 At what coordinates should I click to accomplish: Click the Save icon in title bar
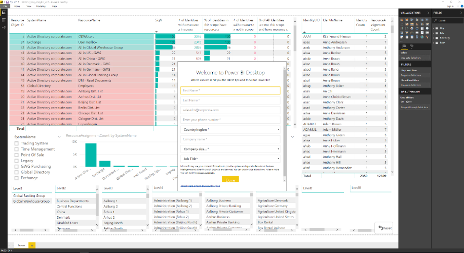tap(7, 2)
